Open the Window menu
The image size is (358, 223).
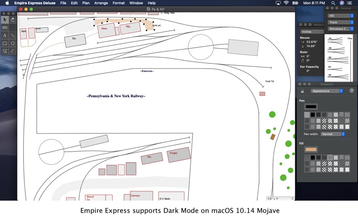(136, 3)
